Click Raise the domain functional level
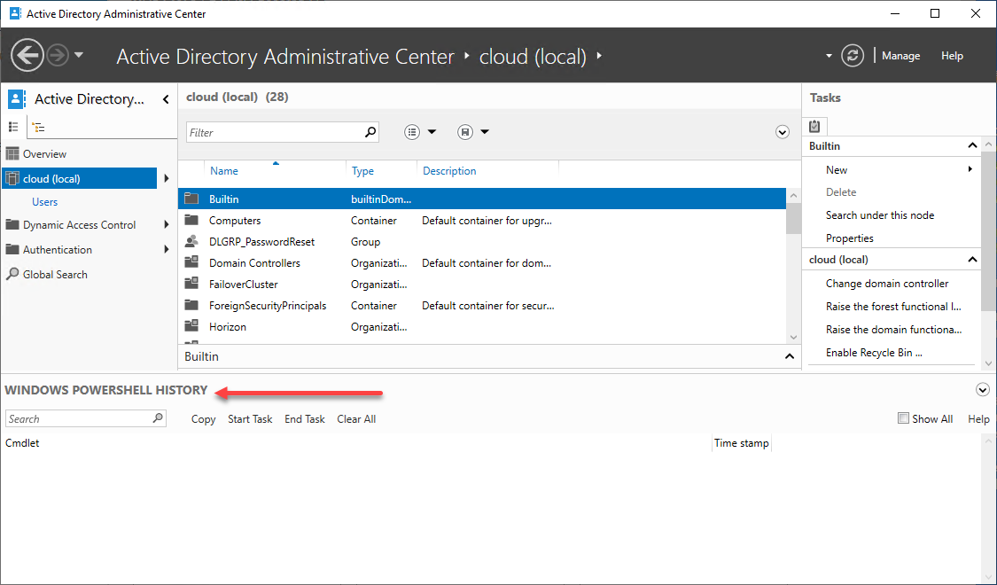 click(893, 329)
